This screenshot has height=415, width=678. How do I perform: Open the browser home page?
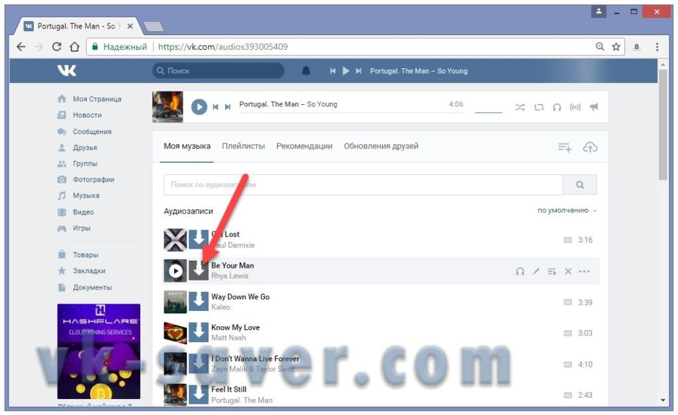(x=74, y=46)
